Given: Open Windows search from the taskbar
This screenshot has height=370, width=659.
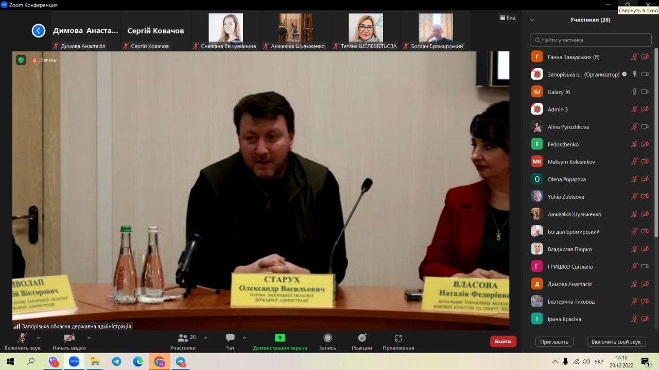Looking at the screenshot, I should tap(31, 361).
